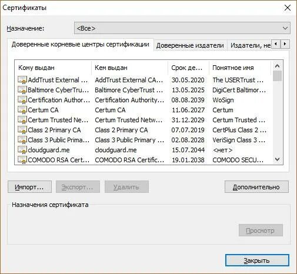The width and height of the screenshot is (297, 274).
Task: Click friendly name CertPlus Class 2 ...
Action: point(239,130)
